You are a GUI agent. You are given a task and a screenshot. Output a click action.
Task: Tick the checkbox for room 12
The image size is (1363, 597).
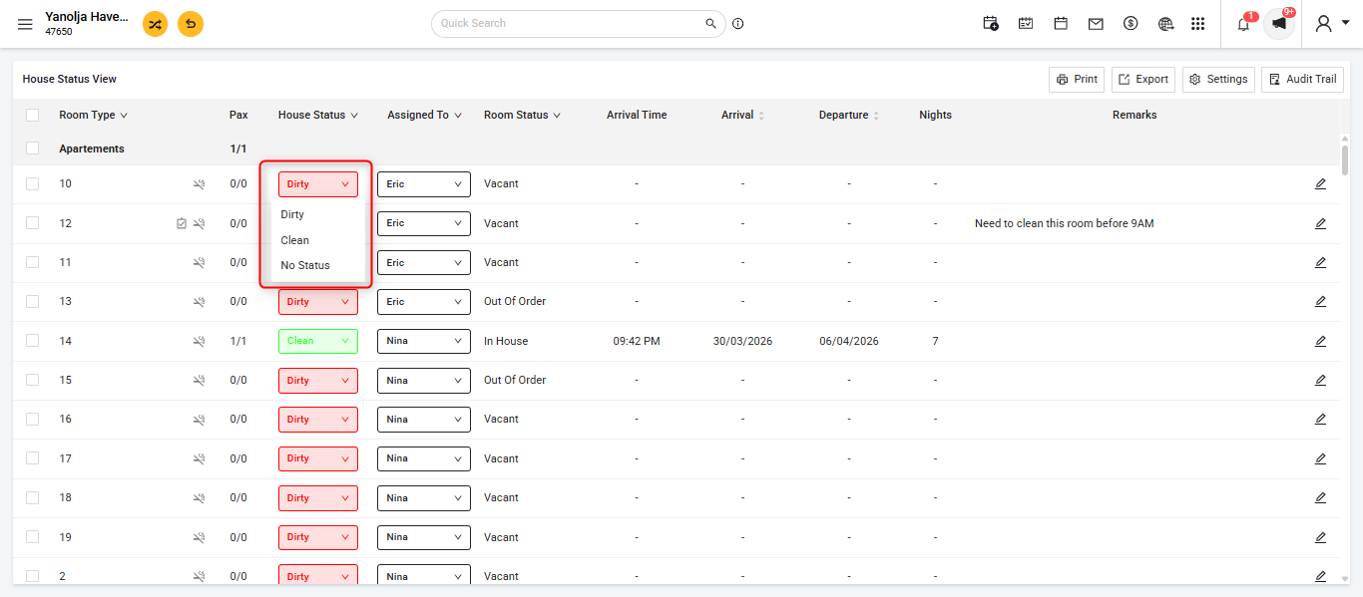[x=33, y=223]
